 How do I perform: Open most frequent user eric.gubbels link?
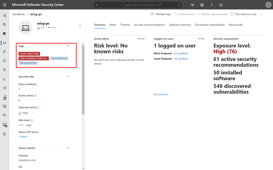181,53
